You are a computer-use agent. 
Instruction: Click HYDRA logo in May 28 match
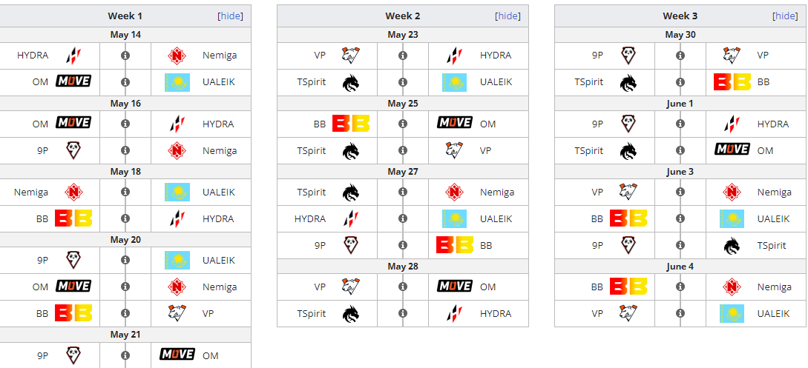pyautogui.click(x=454, y=314)
